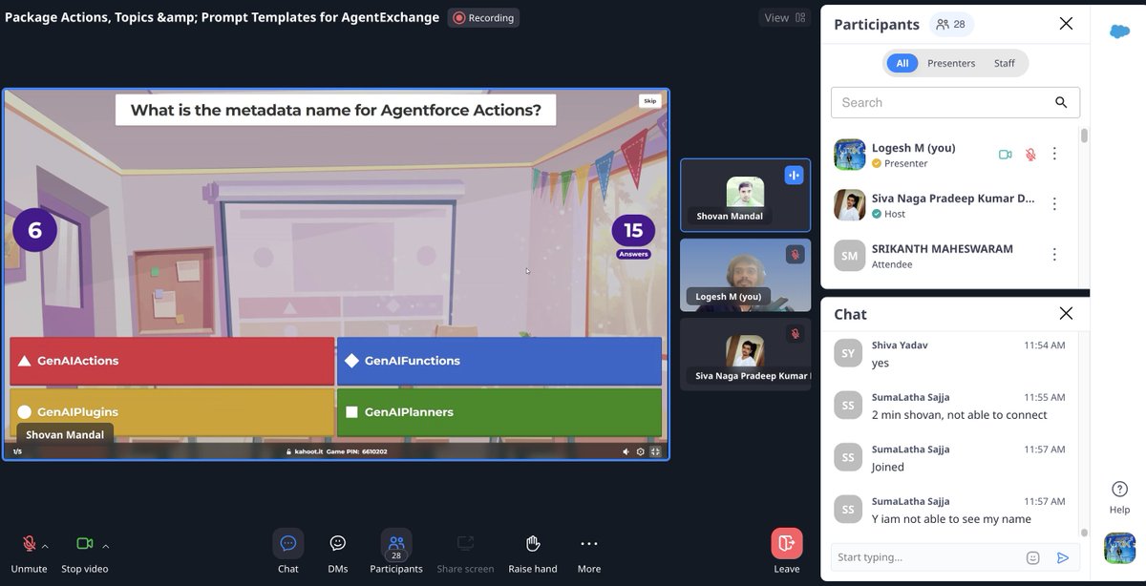Open the View layout menu
1146x586 pixels.
click(x=786, y=17)
